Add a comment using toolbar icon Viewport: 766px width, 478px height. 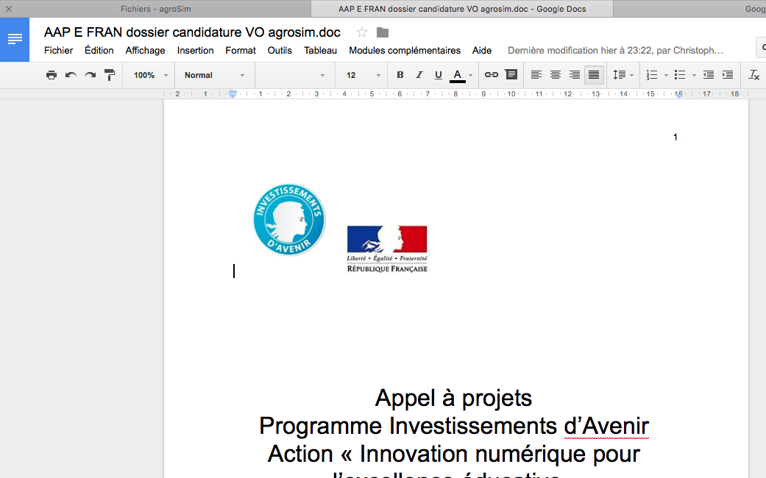(x=511, y=75)
